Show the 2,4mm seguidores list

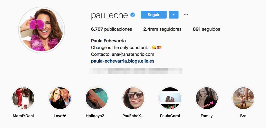click(162, 29)
